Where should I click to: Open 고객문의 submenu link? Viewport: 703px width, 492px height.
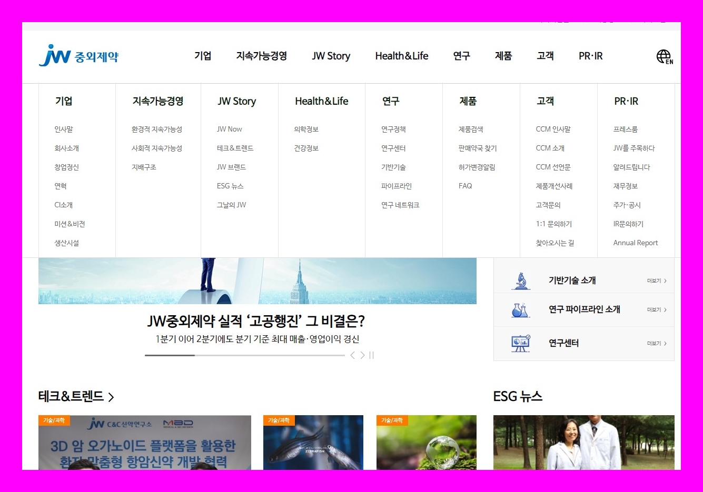[x=548, y=205]
